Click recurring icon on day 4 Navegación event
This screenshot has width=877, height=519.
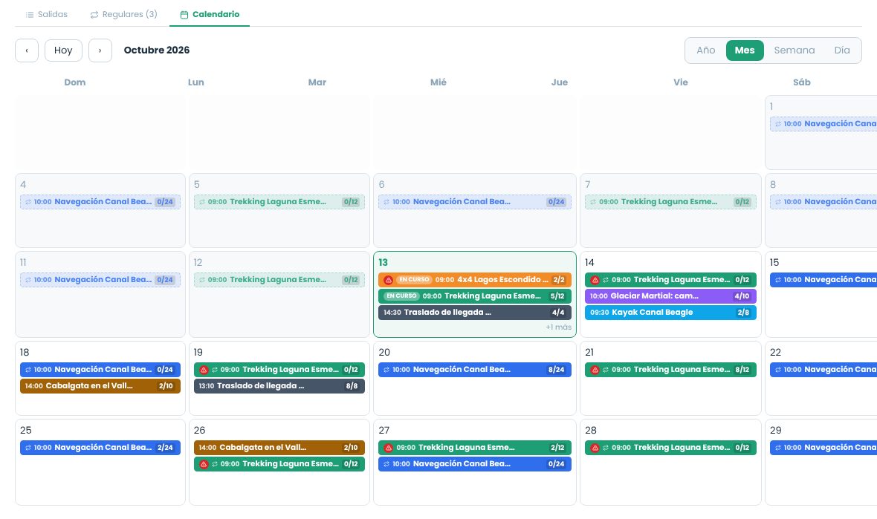pyautogui.click(x=28, y=202)
